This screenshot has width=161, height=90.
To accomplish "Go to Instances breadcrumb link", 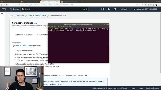I will pos(20,16).
